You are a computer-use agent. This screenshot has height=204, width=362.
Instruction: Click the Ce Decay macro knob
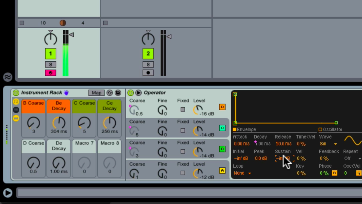pos(110,123)
